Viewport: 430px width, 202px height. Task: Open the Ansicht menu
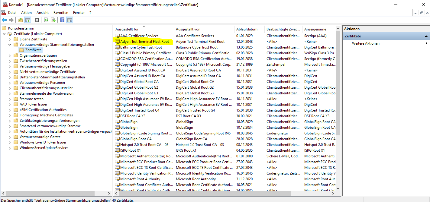point(43,13)
